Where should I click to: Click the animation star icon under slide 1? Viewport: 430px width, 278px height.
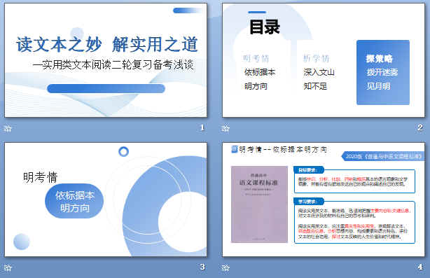pos(8,128)
